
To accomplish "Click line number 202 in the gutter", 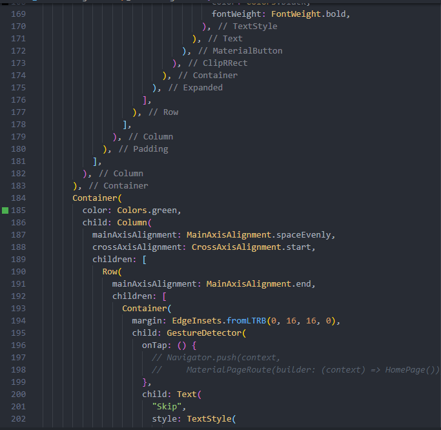I will [x=19, y=419].
